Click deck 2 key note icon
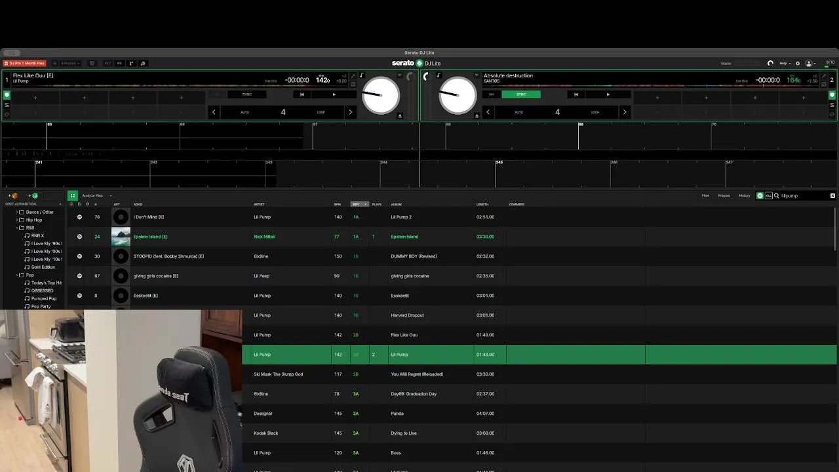The width and height of the screenshot is (839, 472). (439, 76)
